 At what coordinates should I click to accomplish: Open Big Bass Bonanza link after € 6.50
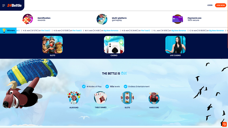pyautogui.click(x=179, y=31)
